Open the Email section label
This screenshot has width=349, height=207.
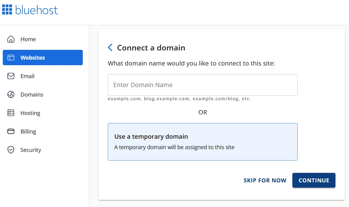27,76
